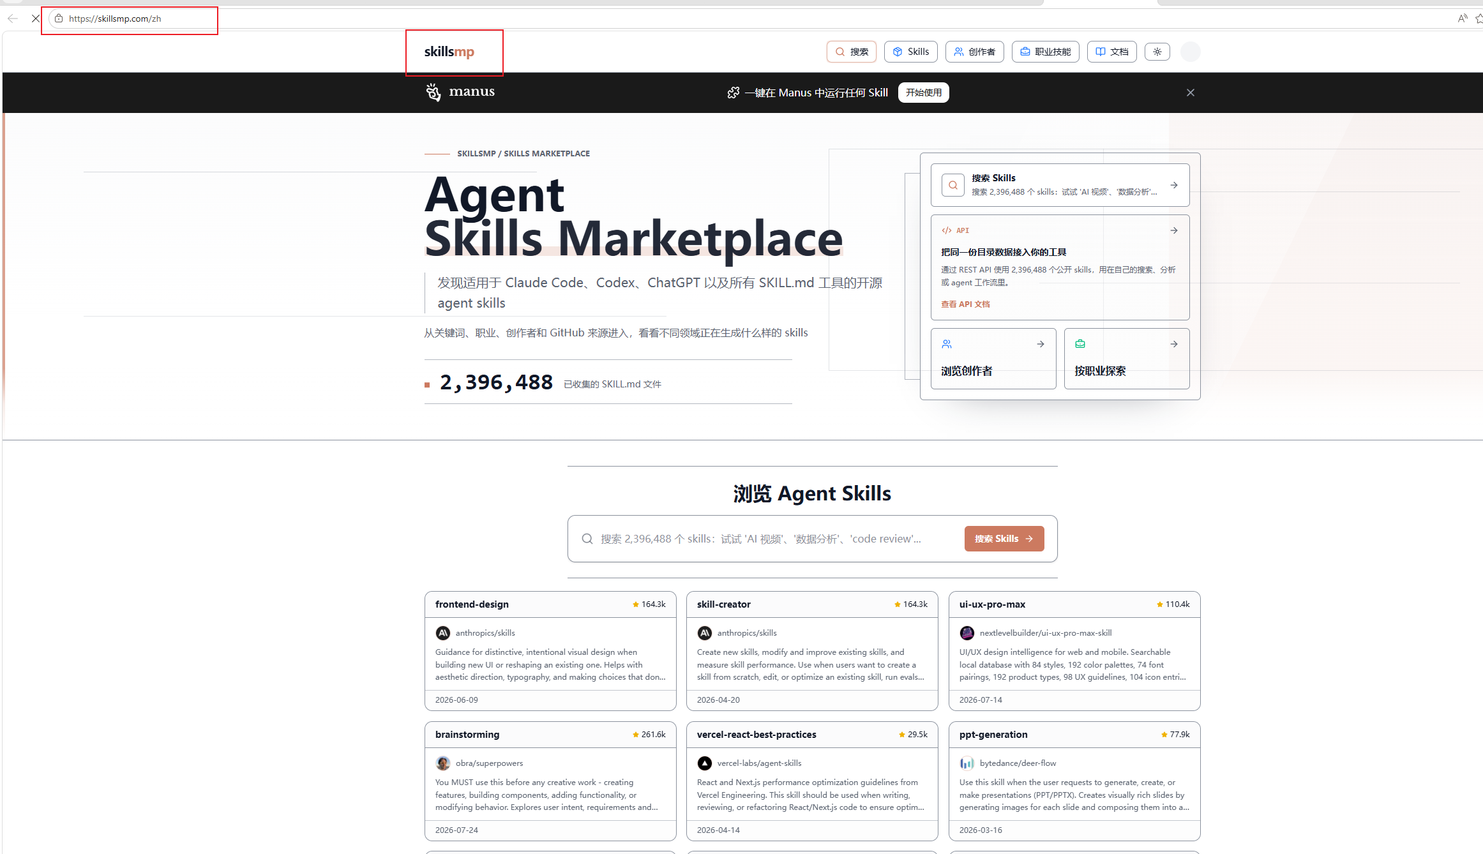Click the arrow on 浏览创作者 card
Screen dimensions: 1483x854
pos(1041,344)
